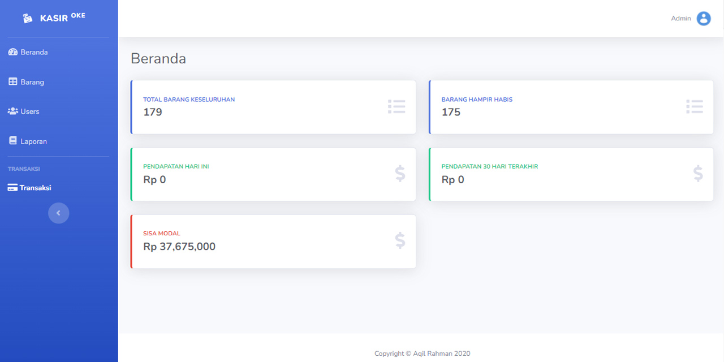Image resolution: width=724 pixels, height=362 pixels.
Task: Select the Transaksi sidebar link
Action: point(35,188)
